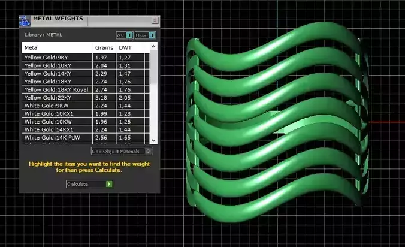Screen dimensions: 405x247
Task: Select the Yellow Gold:9KY row
Action: [85, 58]
